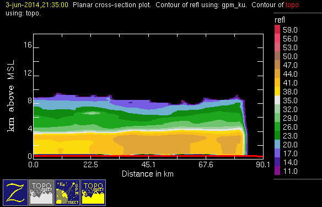Click the blue Z reflectivity icon
Image resolution: width=322 pixels, height=207 pixels.
15,193
